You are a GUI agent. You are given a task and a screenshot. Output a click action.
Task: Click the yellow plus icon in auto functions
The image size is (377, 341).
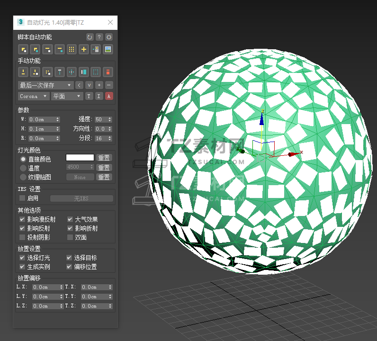(84, 49)
